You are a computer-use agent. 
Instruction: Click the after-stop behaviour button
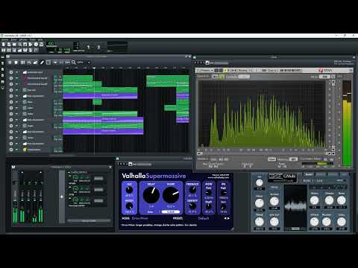(67, 63)
